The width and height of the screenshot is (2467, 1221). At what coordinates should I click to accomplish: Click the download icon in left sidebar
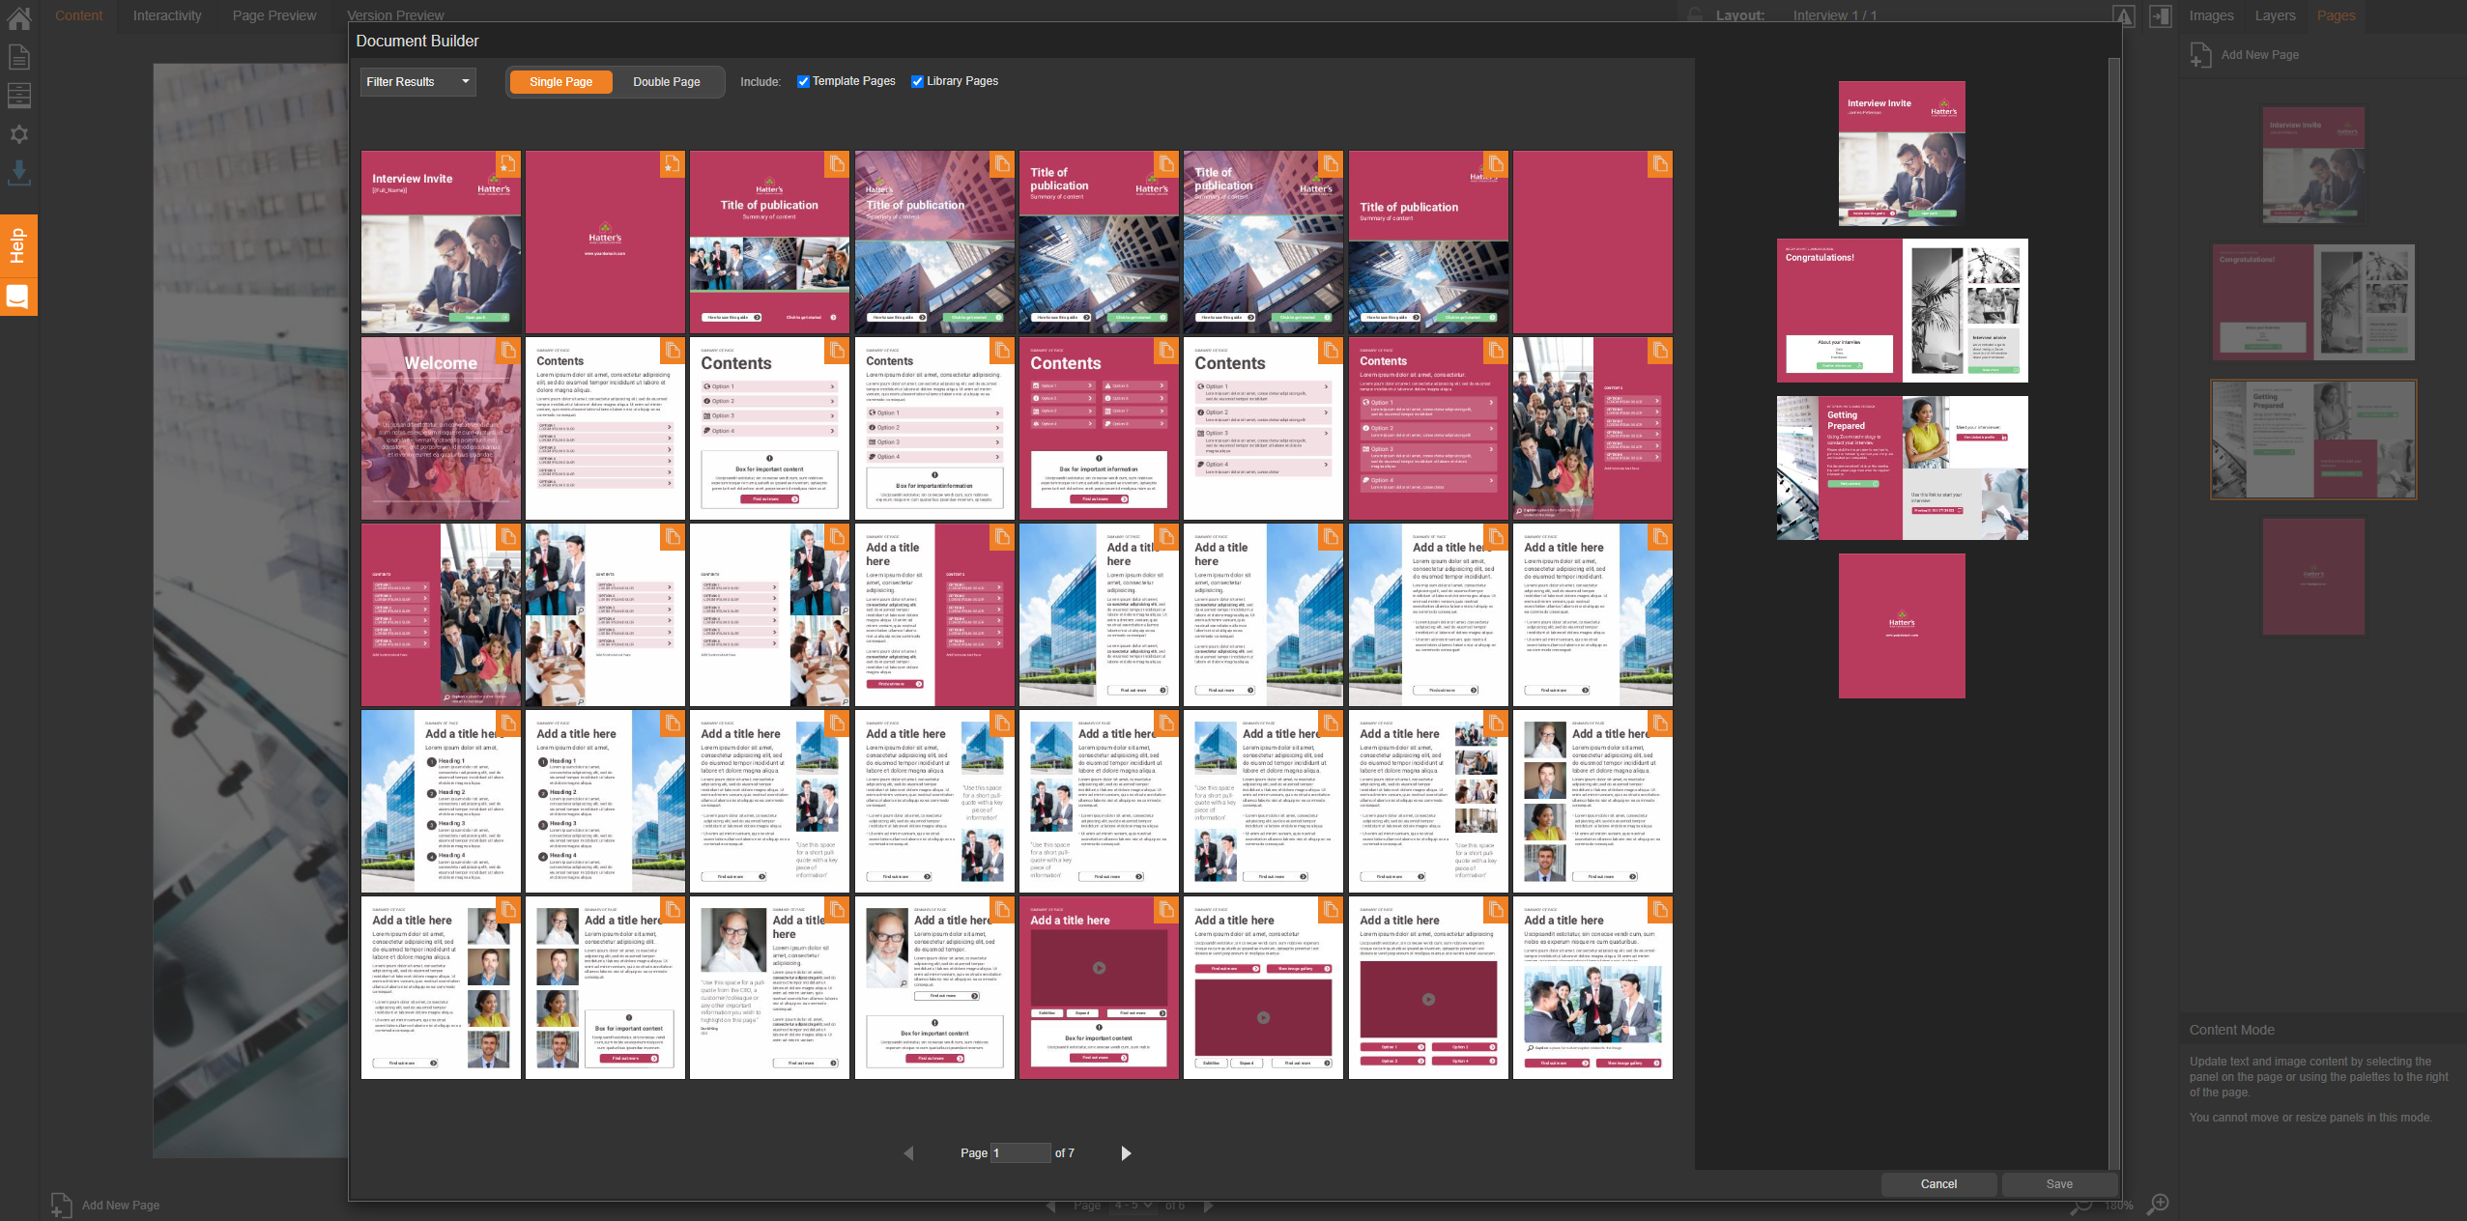(18, 173)
